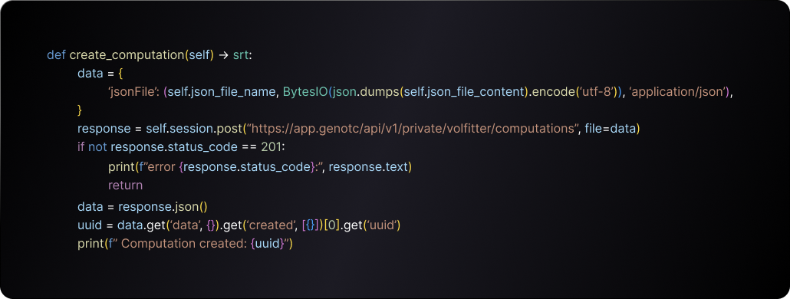Click the 'BytesIO' call

(x=304, y=91)
